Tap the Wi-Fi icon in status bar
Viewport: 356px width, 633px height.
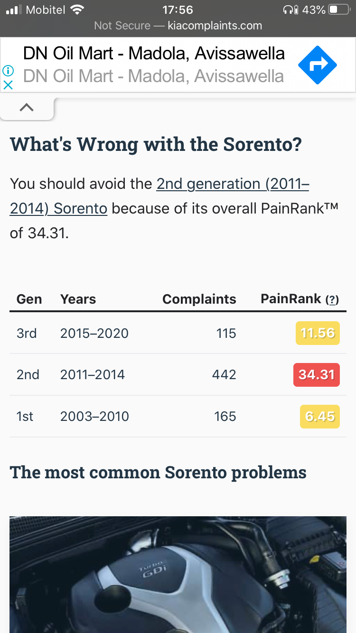pyautogui.click(x=76, y=9)
